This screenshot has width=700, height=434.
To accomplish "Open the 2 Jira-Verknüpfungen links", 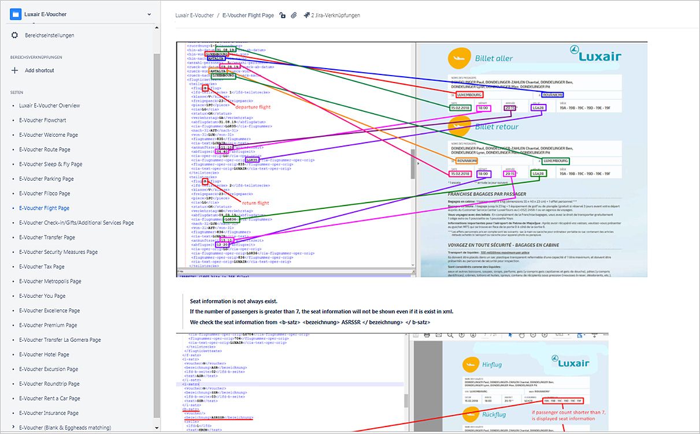I will click(x=331, y=16).
